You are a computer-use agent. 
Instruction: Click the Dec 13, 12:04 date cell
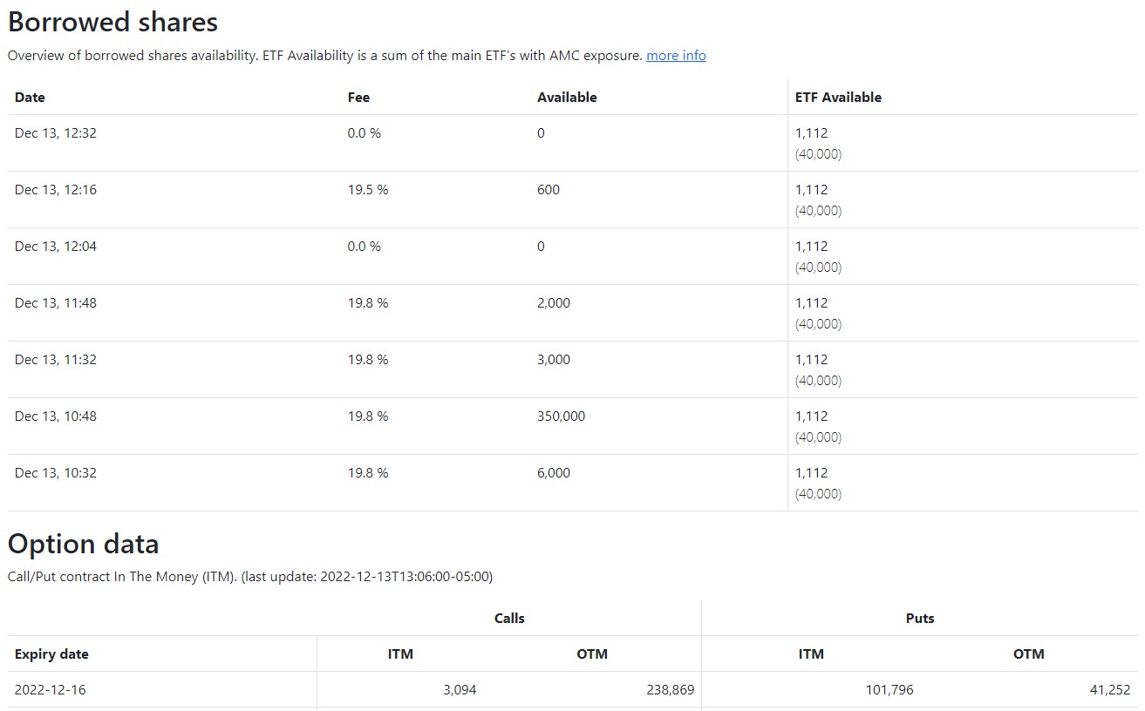[x=56, y=247]
